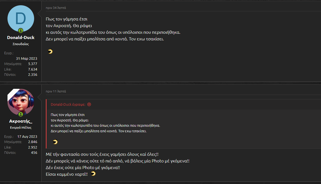321x184 pixels.
Task: Click Donald-Duck's Like count 7.634
Action: 32,69
